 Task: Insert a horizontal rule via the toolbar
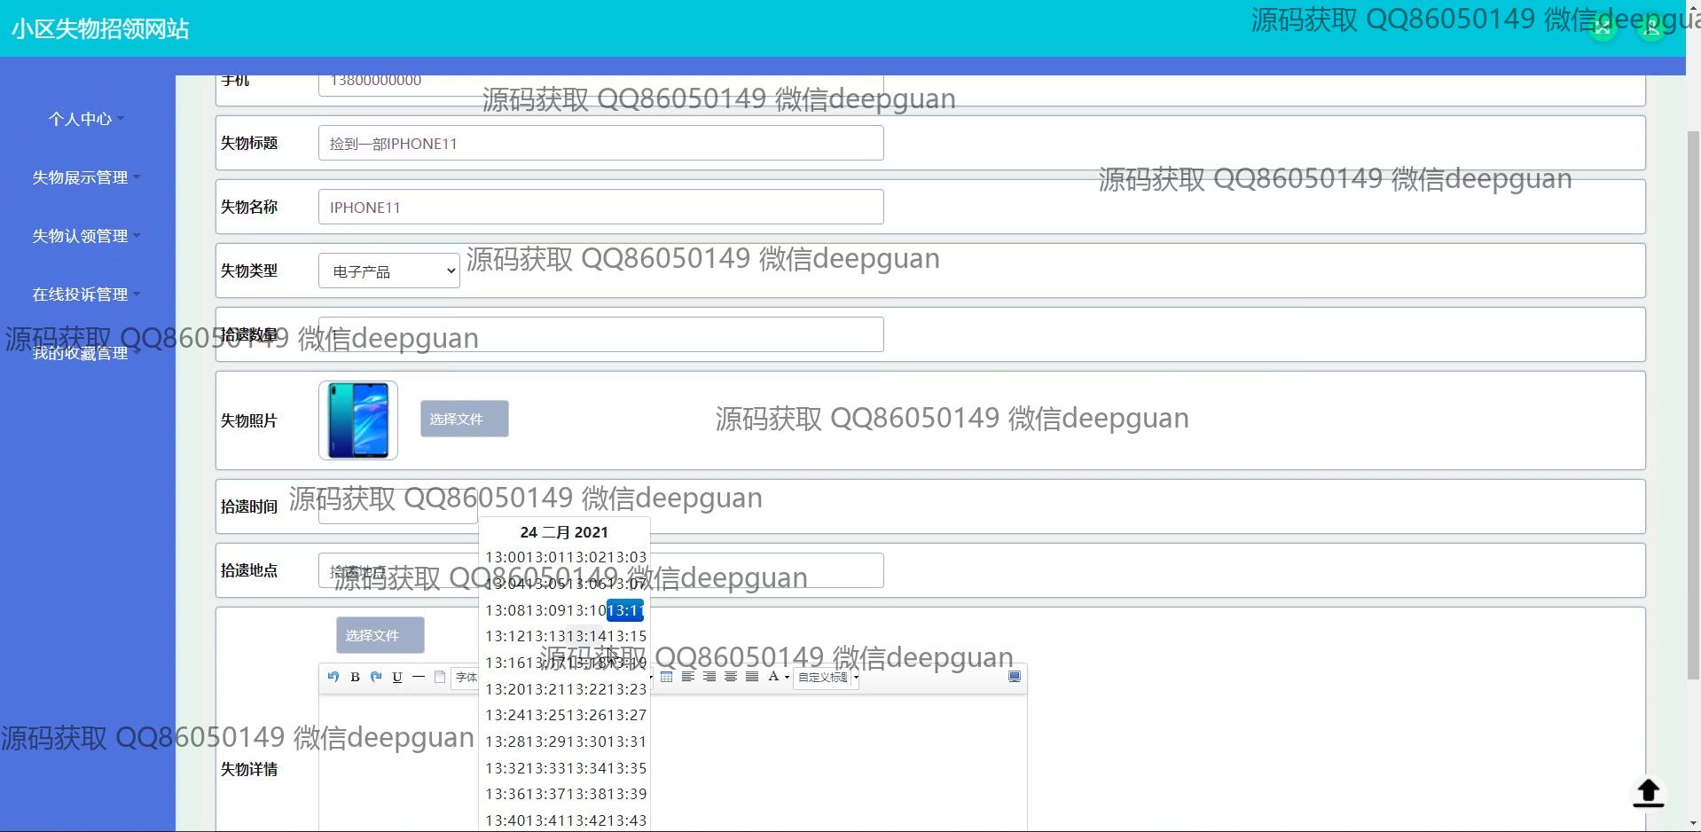pos(419,677)
